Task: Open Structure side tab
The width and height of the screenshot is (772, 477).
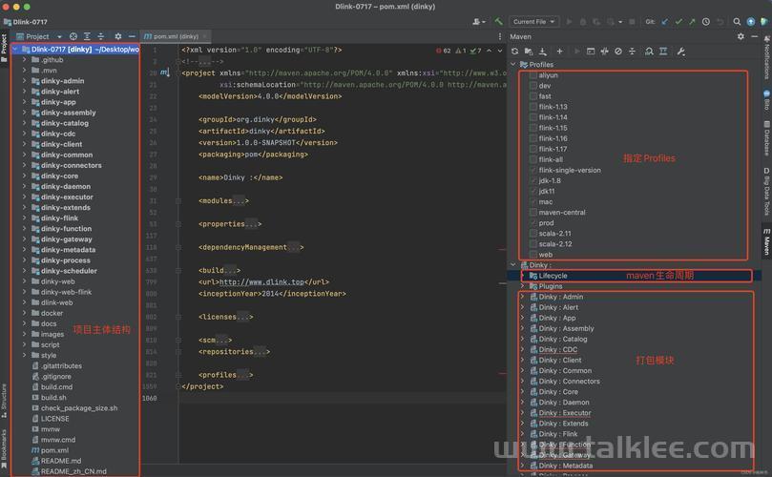Action: 4,401
